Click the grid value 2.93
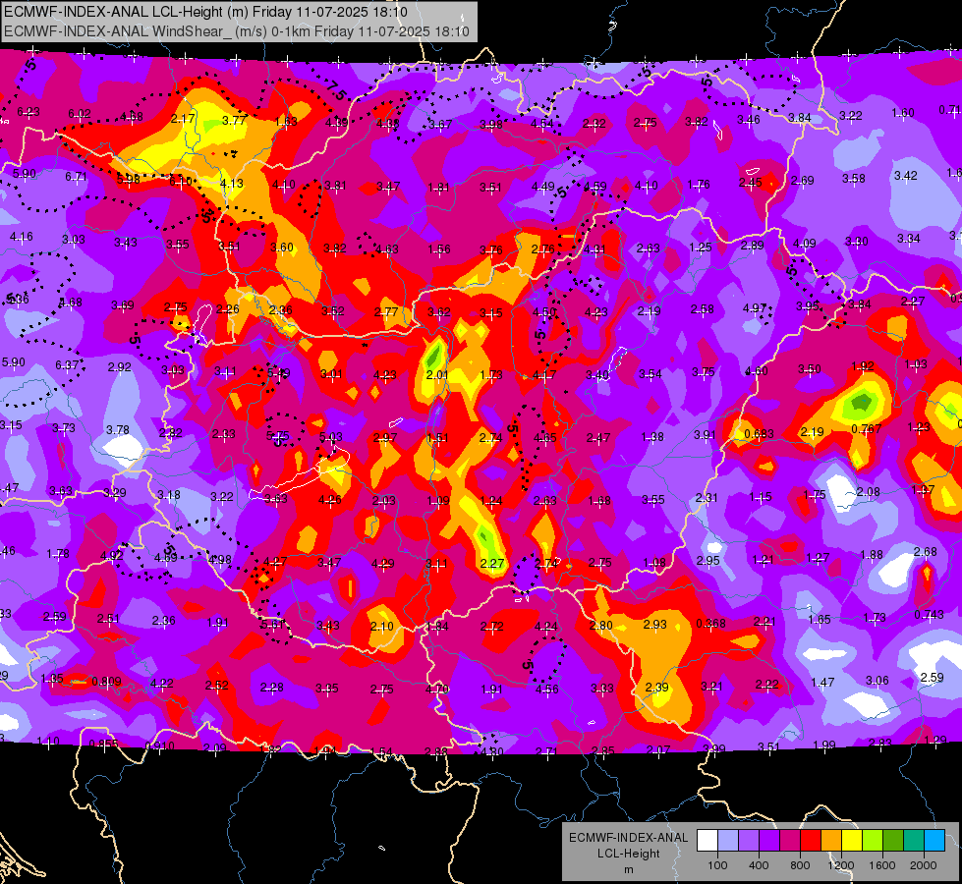 click(654, 624)
